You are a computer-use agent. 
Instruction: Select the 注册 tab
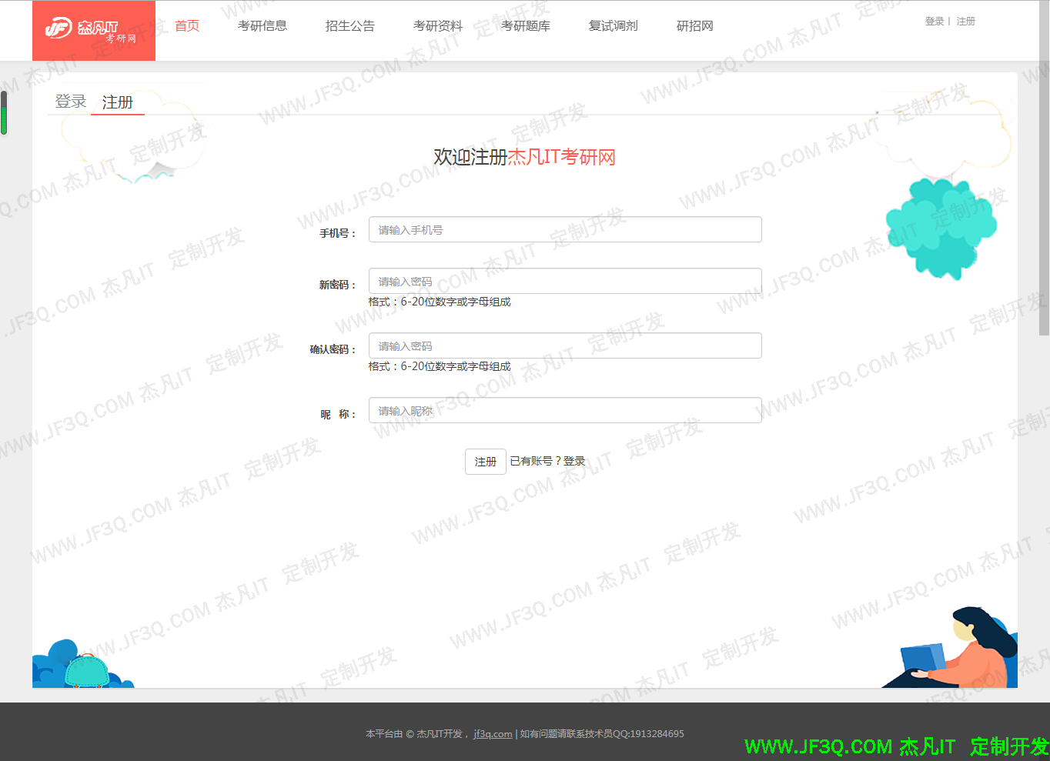click(118, 102)
